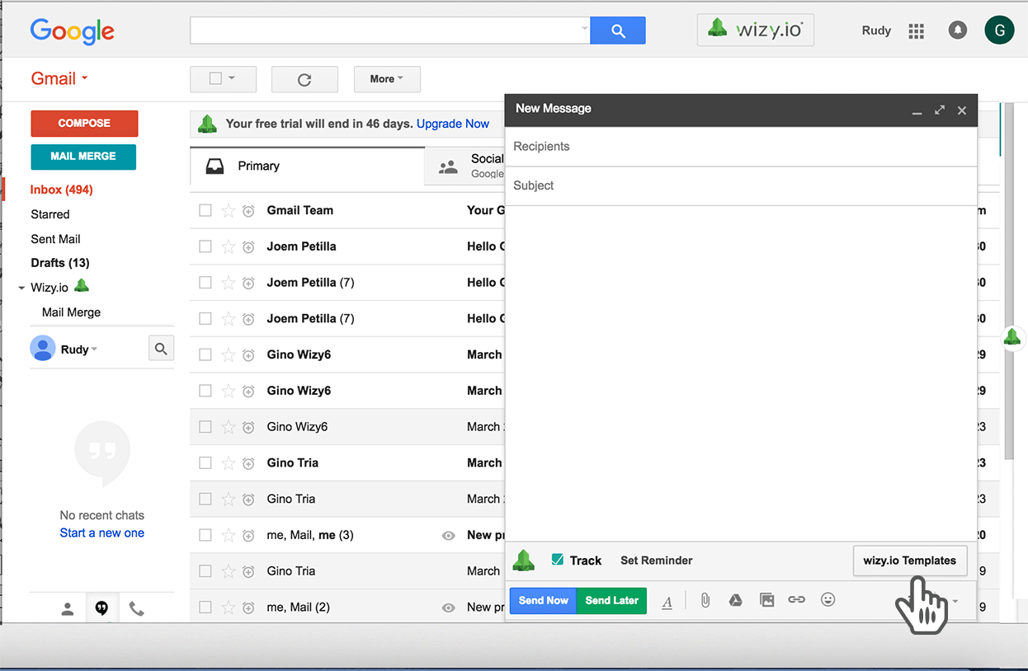Star the Gmail Team message
The image size is (1028, 671).
point(229,210)
